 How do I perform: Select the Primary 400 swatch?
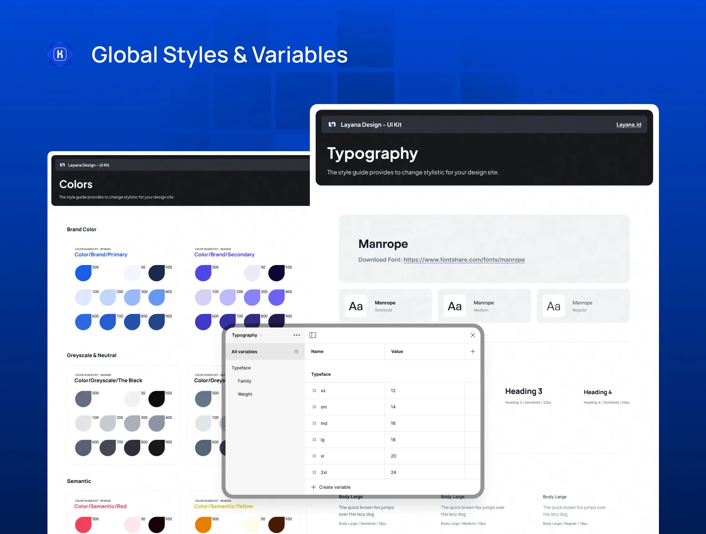coord(156,297)
